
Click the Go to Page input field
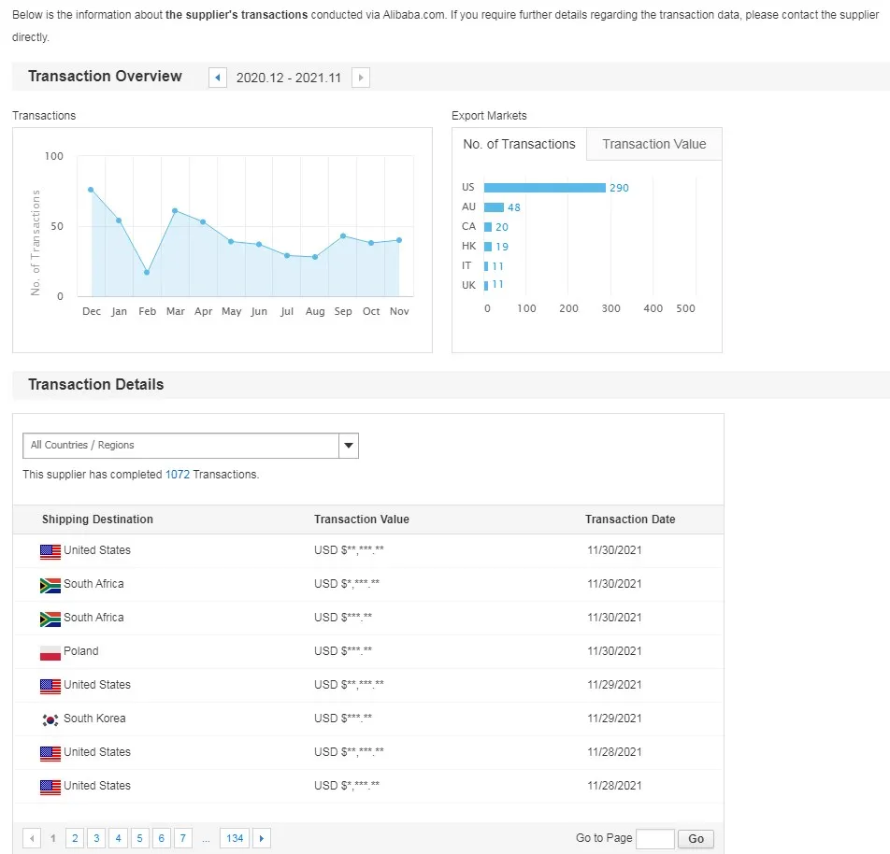click(x=654, y=838)
